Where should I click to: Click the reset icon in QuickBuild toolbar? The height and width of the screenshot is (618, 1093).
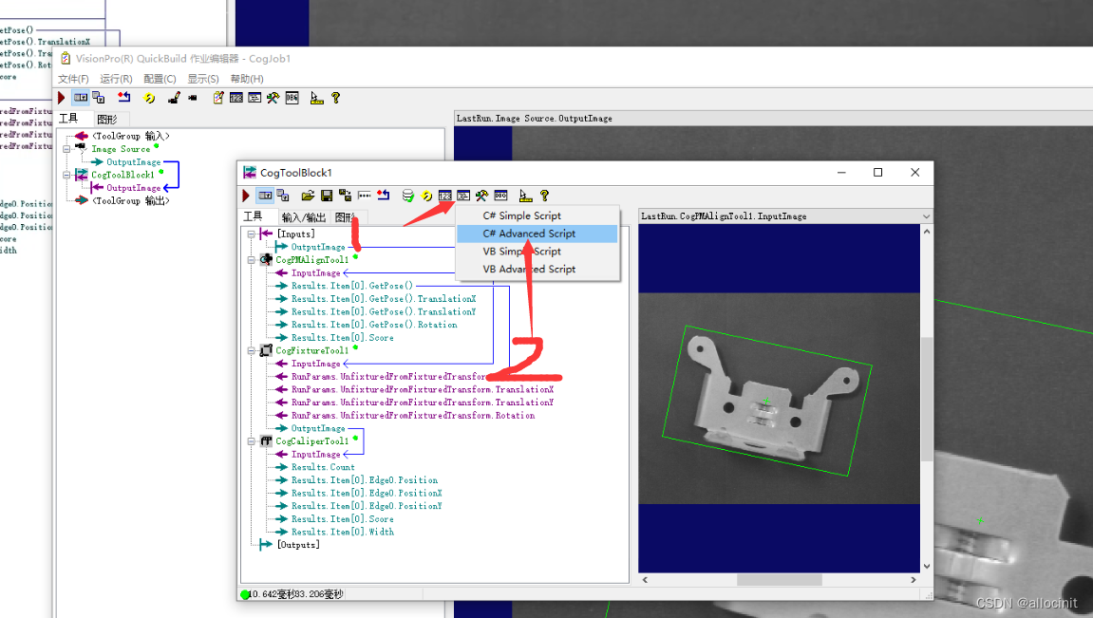coord(123,98)
